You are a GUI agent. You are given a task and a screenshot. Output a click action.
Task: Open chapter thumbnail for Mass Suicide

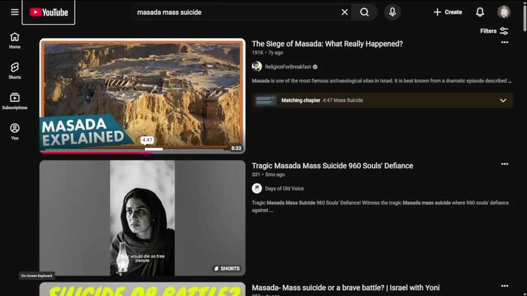(x=266, y=100)
